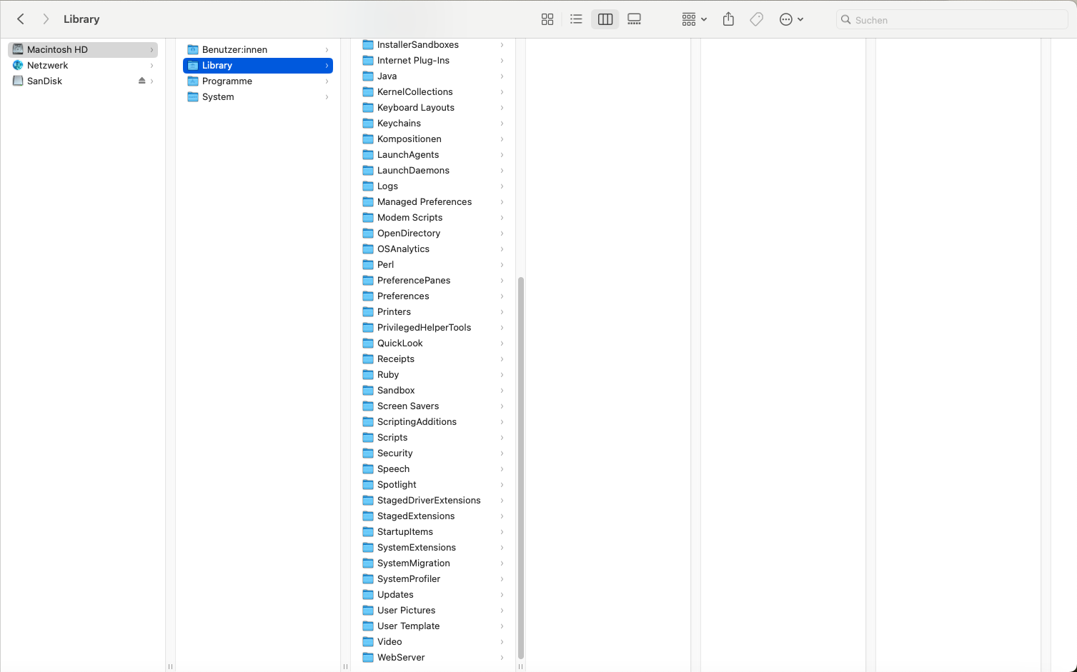Expand the Sandbox folder chevron
Image resolution: width=1077 pixels, height=672 pixels.
[x=502, y=390]
